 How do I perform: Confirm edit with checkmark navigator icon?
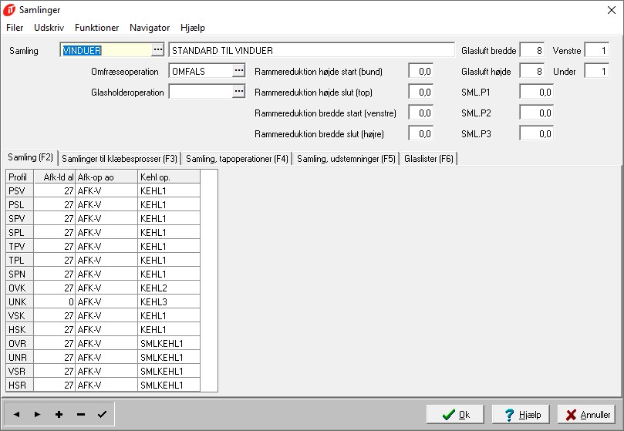click(102, 414)
